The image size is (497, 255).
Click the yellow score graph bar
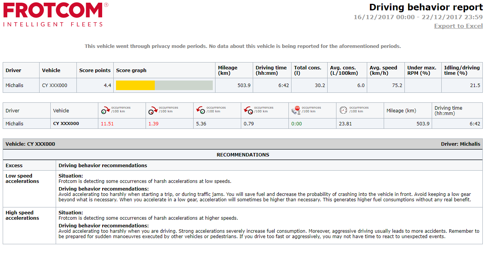point(135,86)
